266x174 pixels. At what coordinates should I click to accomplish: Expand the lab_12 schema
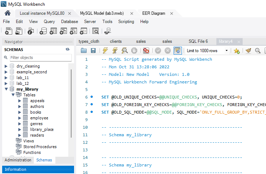click(x=6, y=83)
